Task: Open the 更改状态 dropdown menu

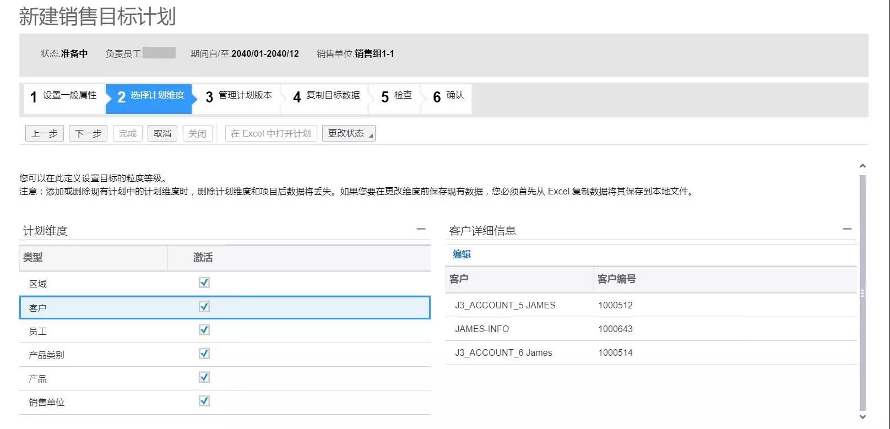Action: [349, 133]
